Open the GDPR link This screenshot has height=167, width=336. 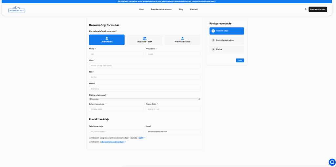point(141,138)
